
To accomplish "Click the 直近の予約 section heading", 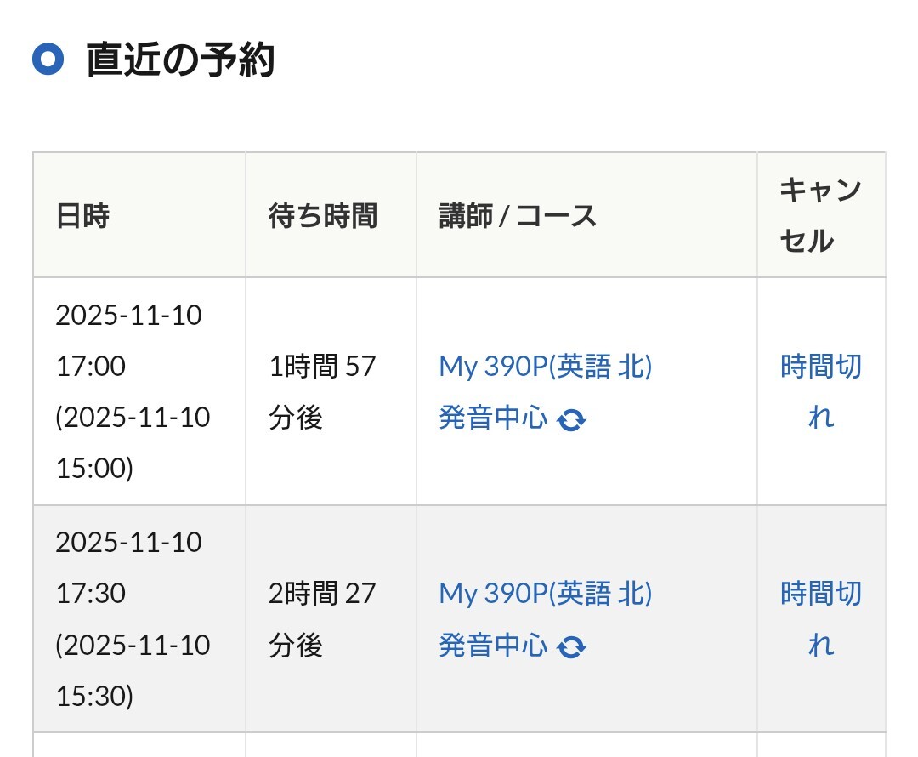I will [x=180, y=60].
